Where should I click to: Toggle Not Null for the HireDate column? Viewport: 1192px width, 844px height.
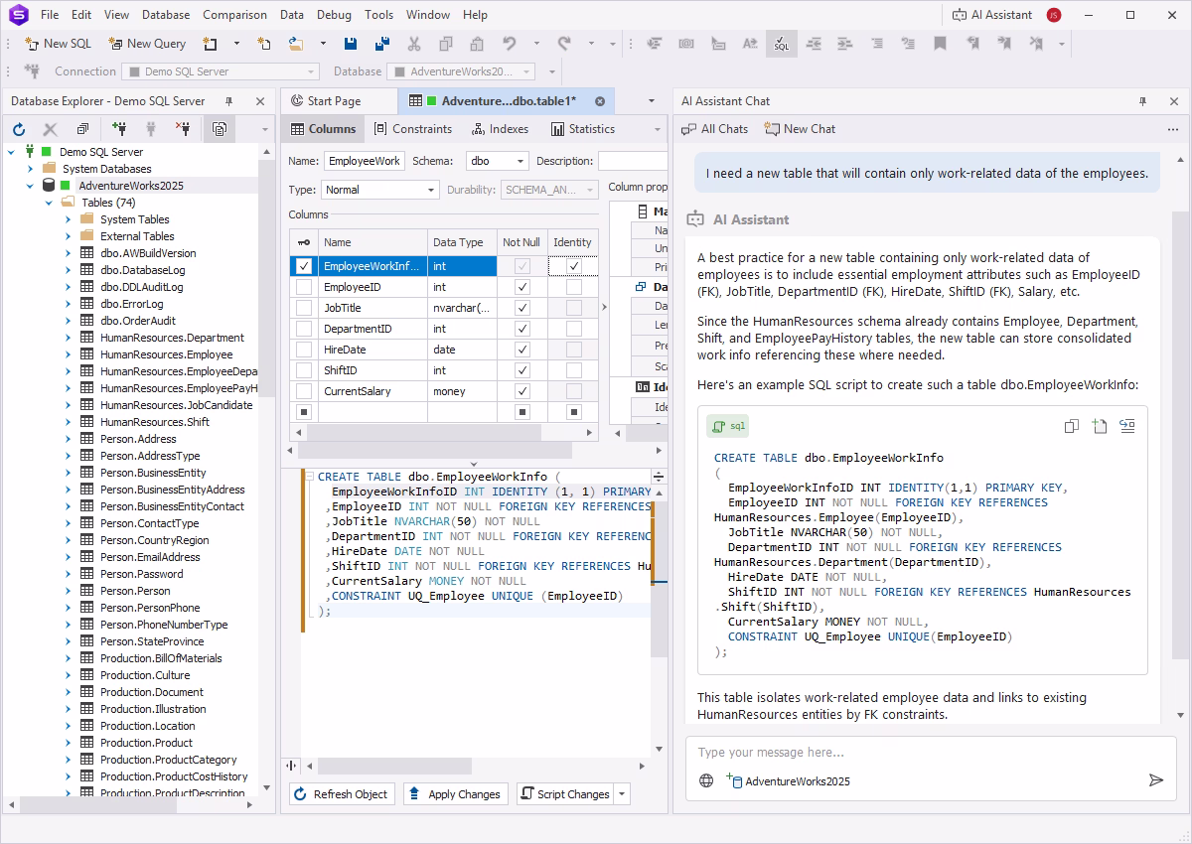tap(522, 350)
